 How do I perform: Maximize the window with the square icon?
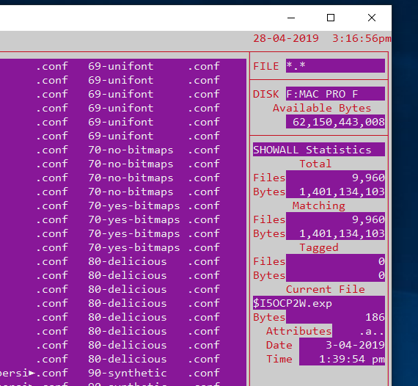[331, 18]
